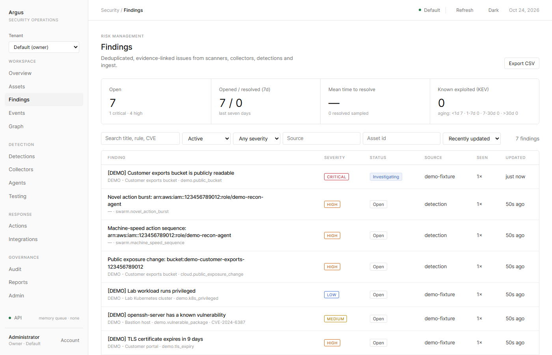Click the Default tenant indicator in the top bar
This screenshot has width=552, height=355.
click(429, 10)
